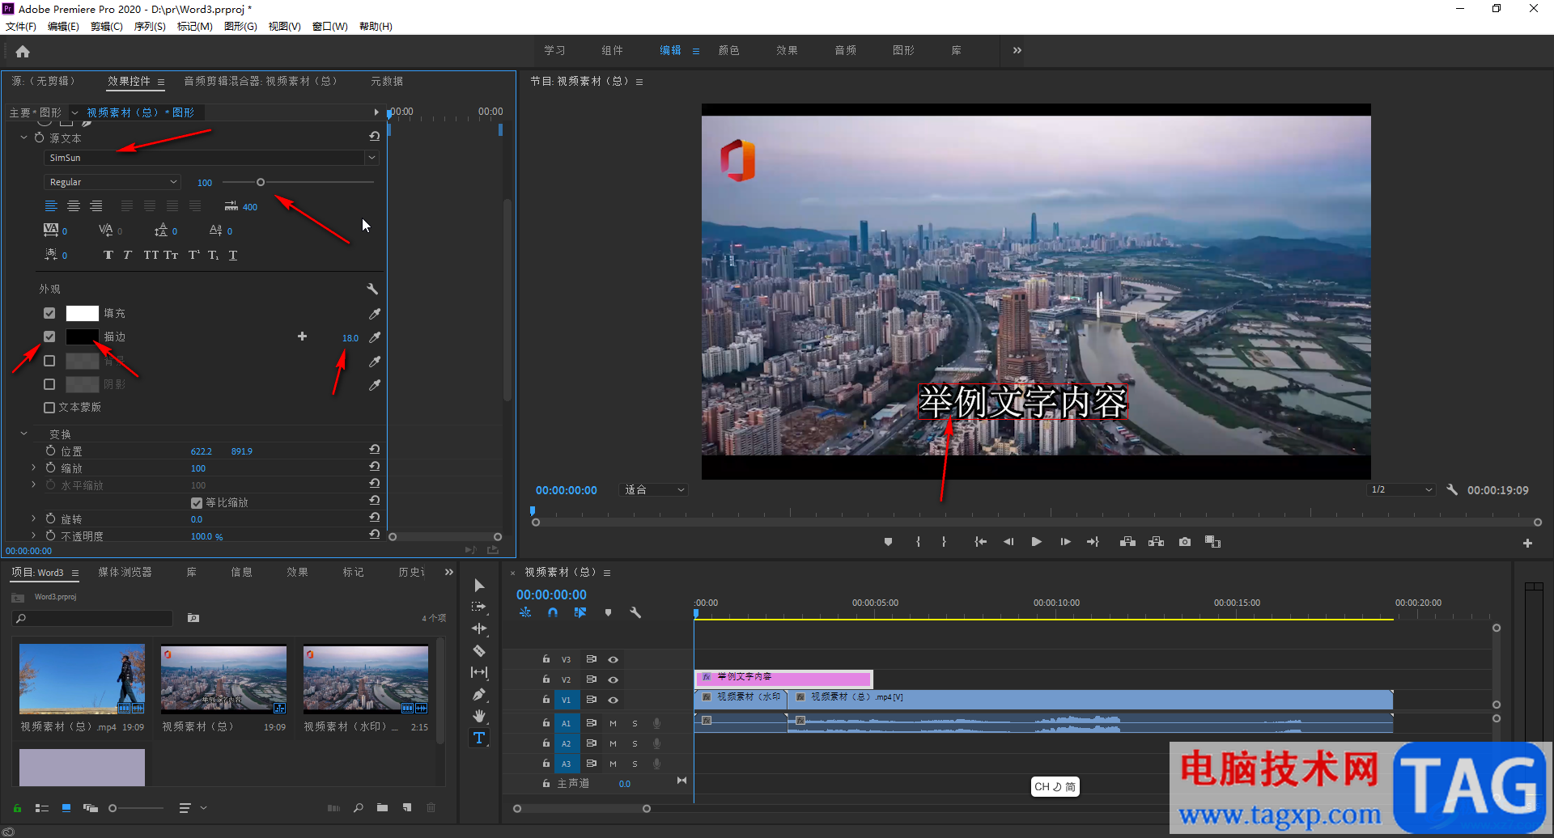This screenshot has width=1554, height=838.
Task: Step forward one frame
Action: (1065, 542)
